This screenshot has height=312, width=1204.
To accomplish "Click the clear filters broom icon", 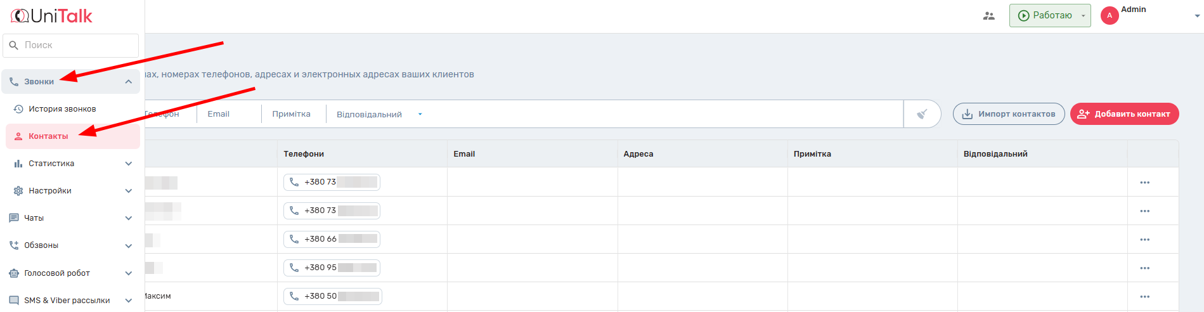I will click(922, 114).
